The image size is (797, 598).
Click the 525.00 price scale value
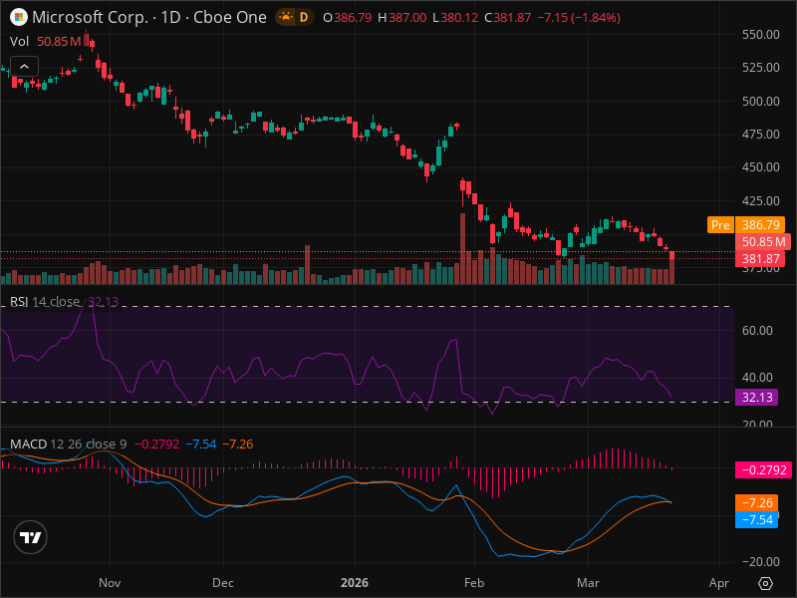click(760, 68)
